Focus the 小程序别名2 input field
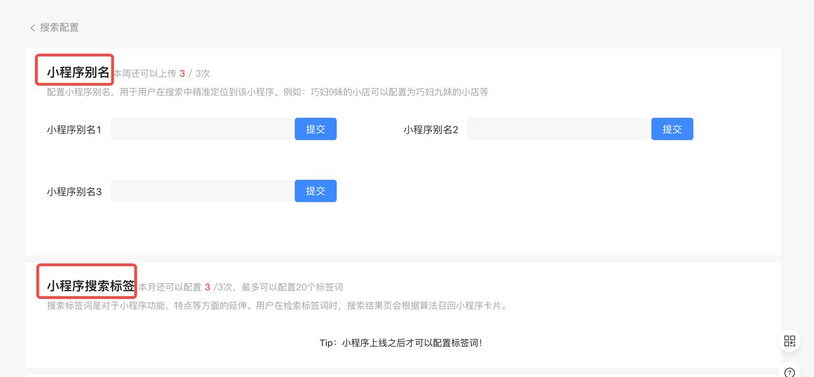This screenshot has height=377, width=814. (x=558, y=129)
